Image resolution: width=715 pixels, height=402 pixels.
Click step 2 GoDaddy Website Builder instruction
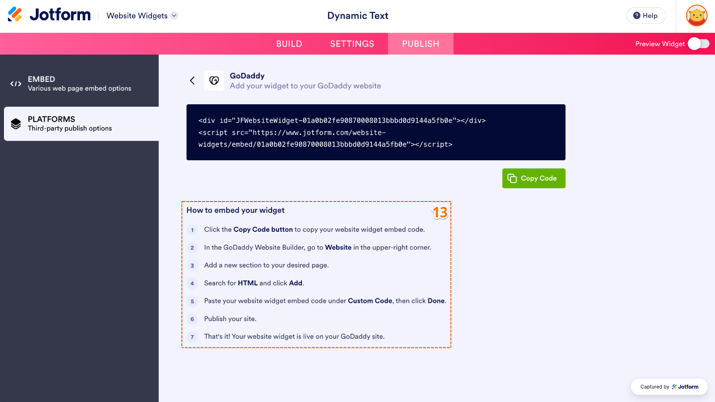318,248
